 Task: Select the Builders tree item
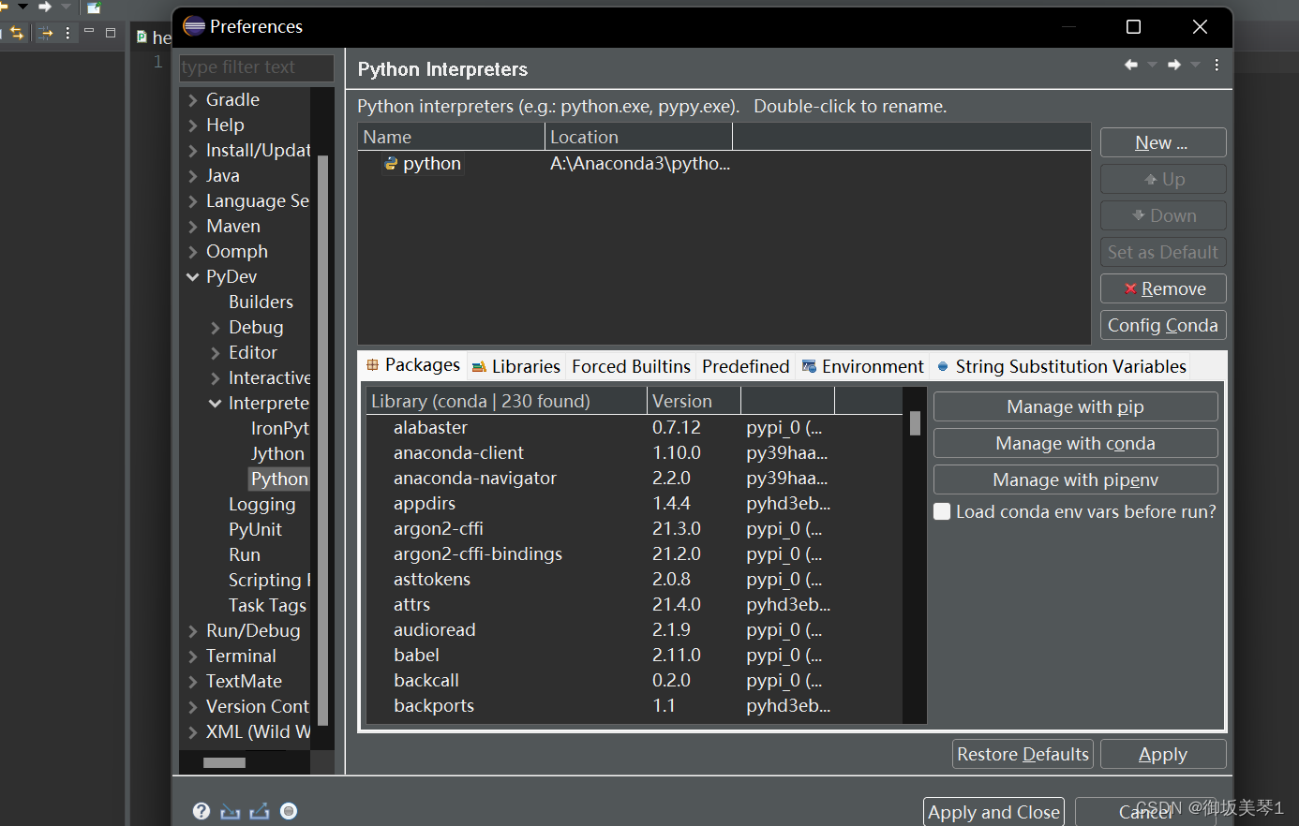click(261, 302)
